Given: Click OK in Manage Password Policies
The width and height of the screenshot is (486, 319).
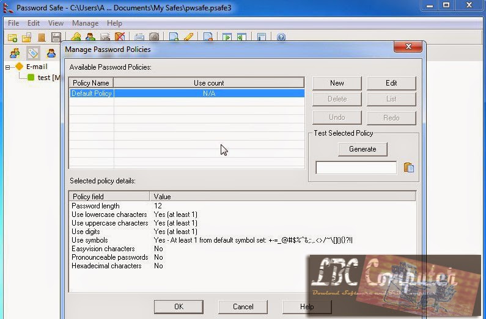Looking at the screenshot, I should pyautogui.click(x=179, y=307).
